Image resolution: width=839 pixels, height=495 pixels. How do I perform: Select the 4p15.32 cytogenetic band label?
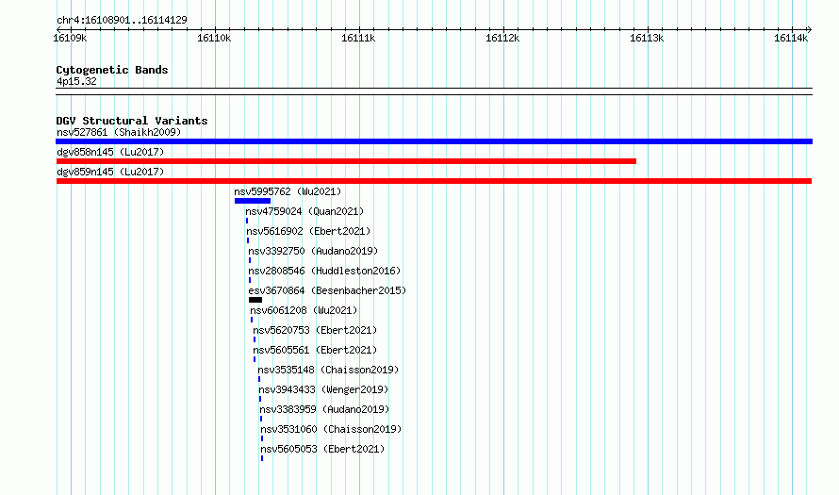coord(76,81)
